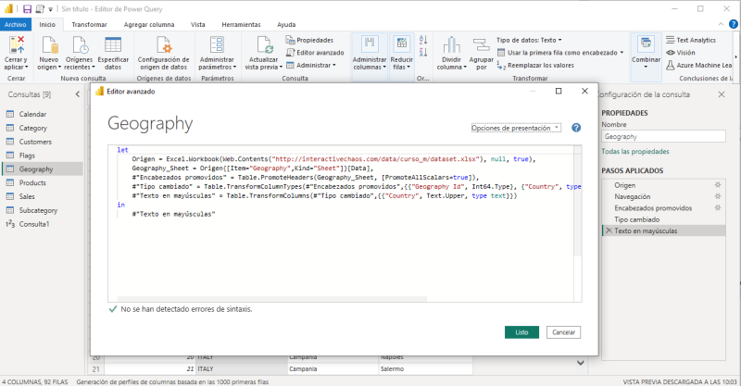Click the Nombre field containing Geography
The image size is (741, 386).
tap(663, 137)
